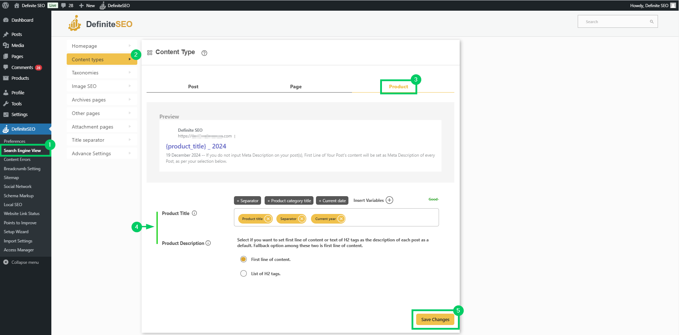Click inside the Product Title tag field
The height and width of the screenshot is (335, 679).
point(336,217)
